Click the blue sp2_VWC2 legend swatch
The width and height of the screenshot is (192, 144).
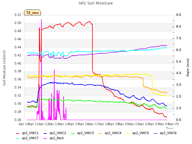coord(45,133)
